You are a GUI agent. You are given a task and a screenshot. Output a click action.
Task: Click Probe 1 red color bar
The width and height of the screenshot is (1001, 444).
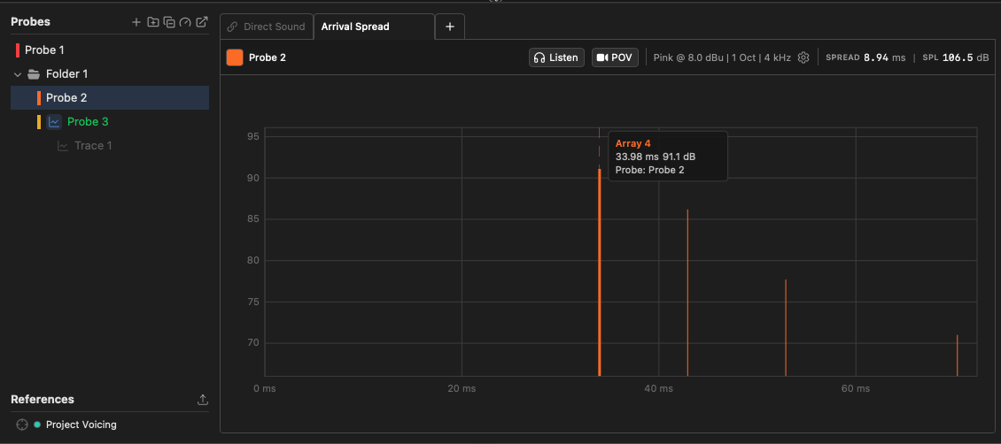[18, 50]
